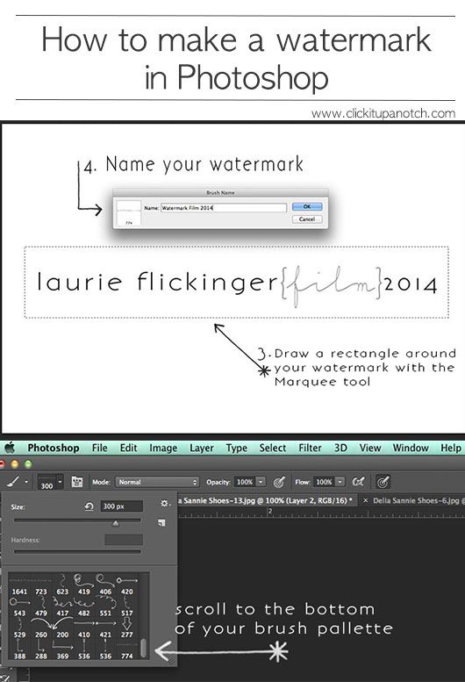Select the 774 brush preset thumbnail
This screenshot has height=682, width=465.
127,648
